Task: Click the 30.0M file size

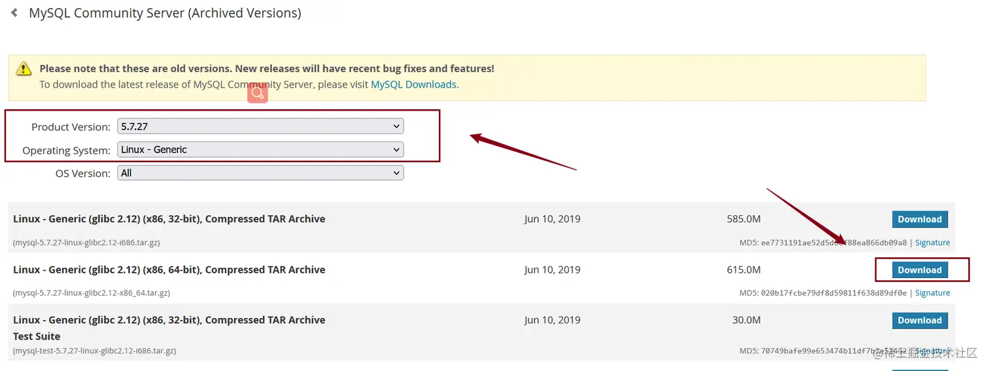Action: (746, 320)
